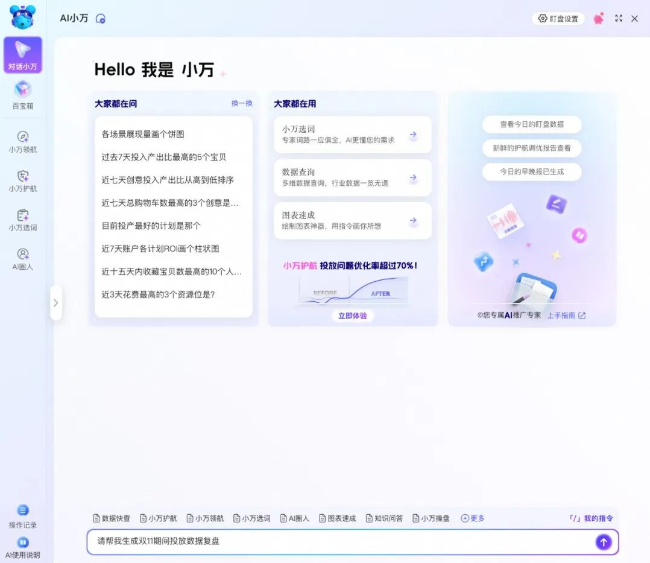The height and width of the screenshot is (563, 650).
Task: Open 小万护航 from the sidebar
Action: tap(23, 181)
